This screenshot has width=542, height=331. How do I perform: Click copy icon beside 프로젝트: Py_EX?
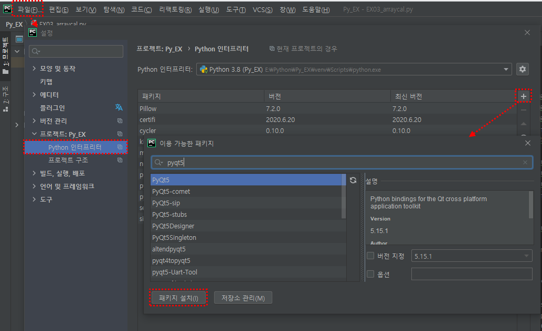(x=120, y=134)
